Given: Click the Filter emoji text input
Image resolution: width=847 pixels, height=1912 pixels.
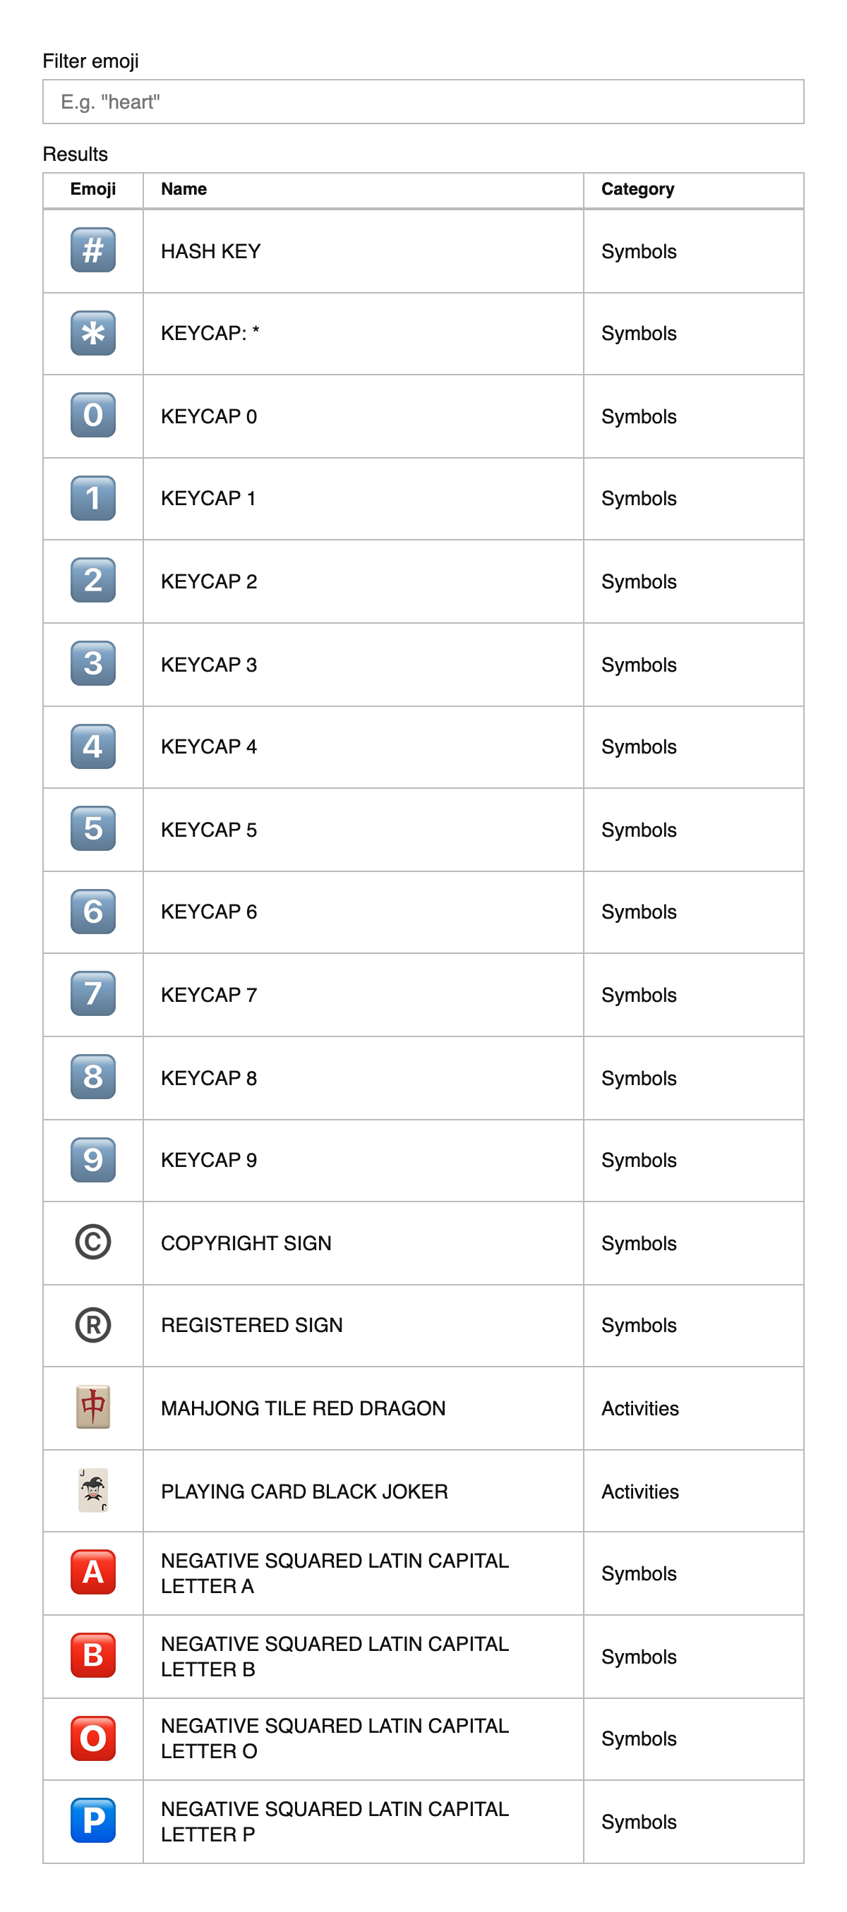Looking at the screenshot, I should 422,102.
